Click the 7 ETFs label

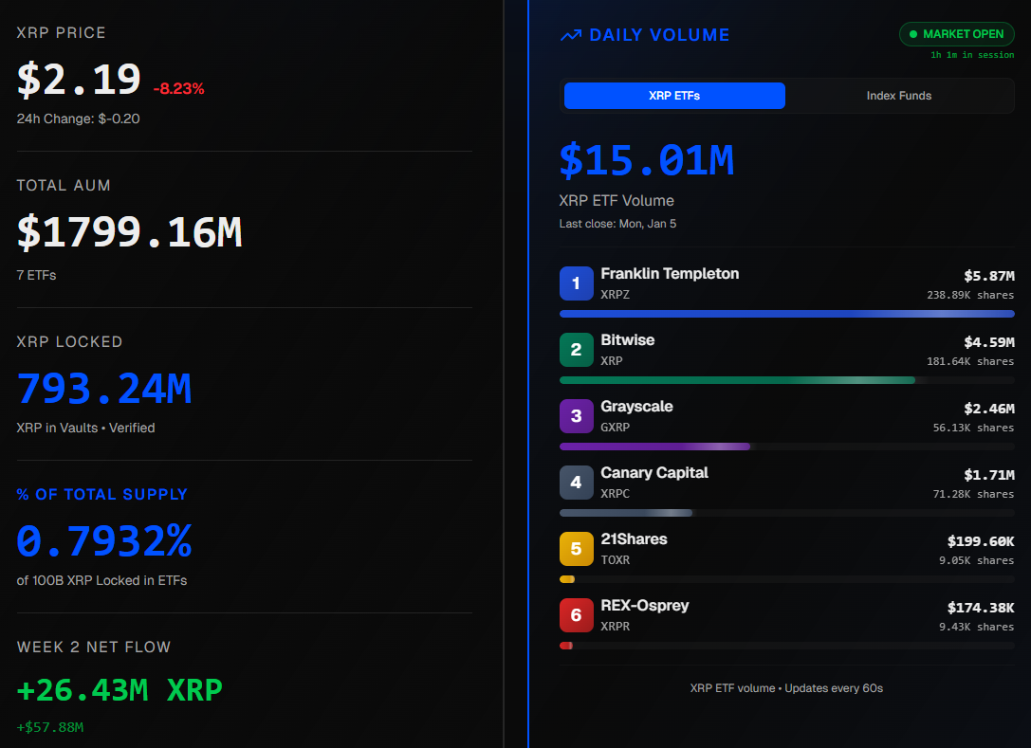(x=36, y=276)
